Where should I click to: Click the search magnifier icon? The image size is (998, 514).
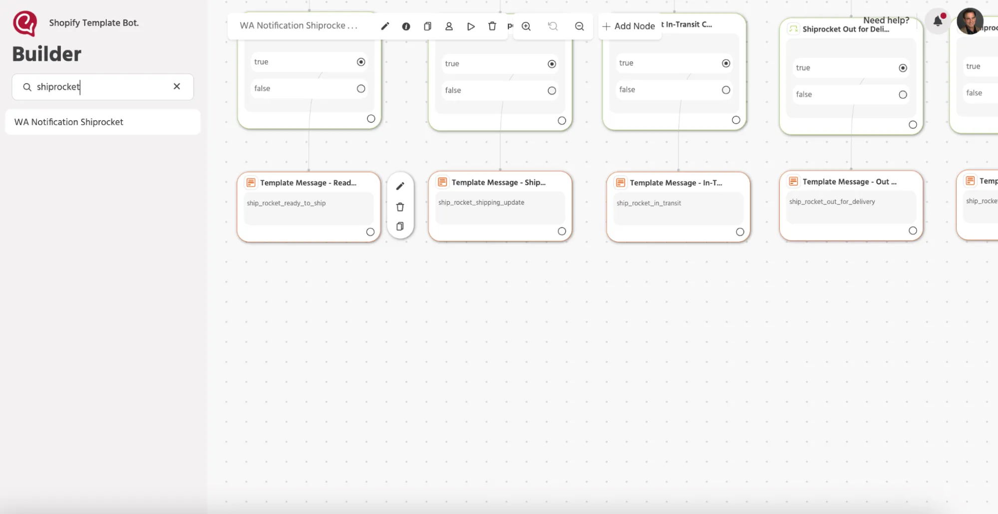[27, 87]
